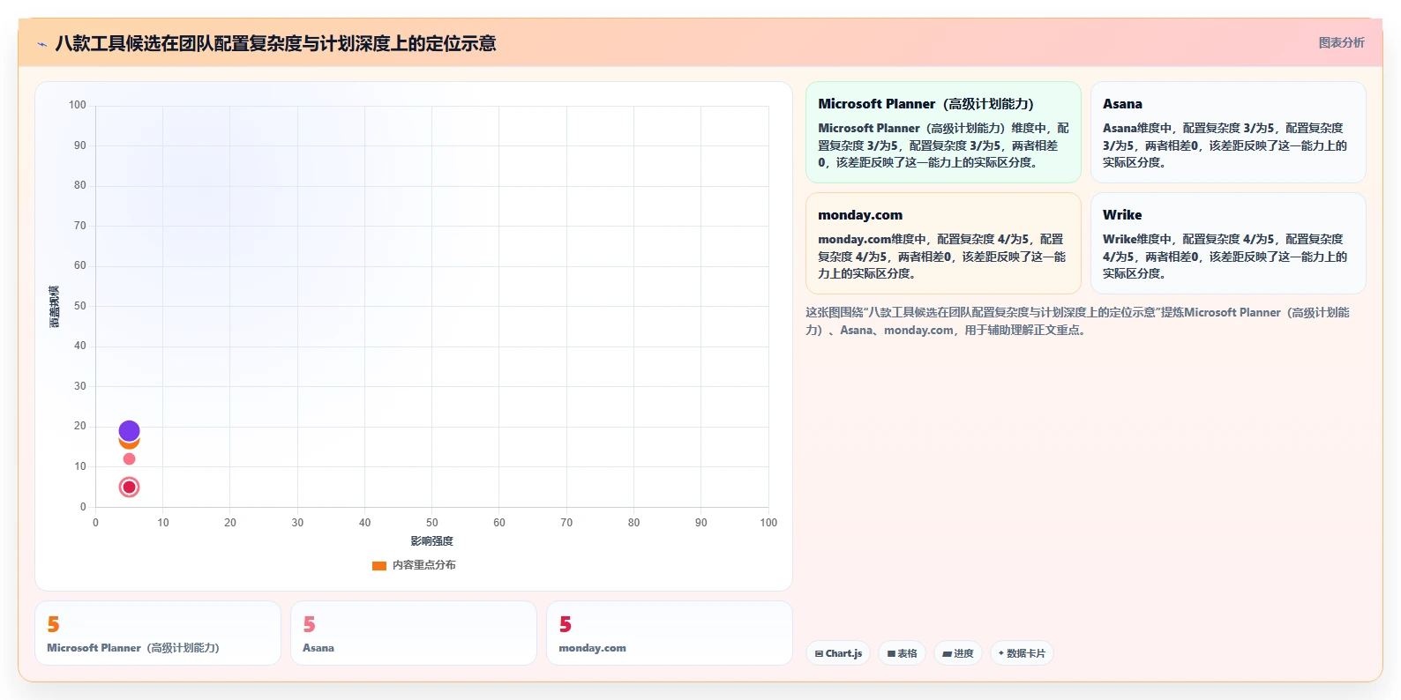Open the Microsoft Planner info card
This screenshot has width=1401, height=700.
943,132
